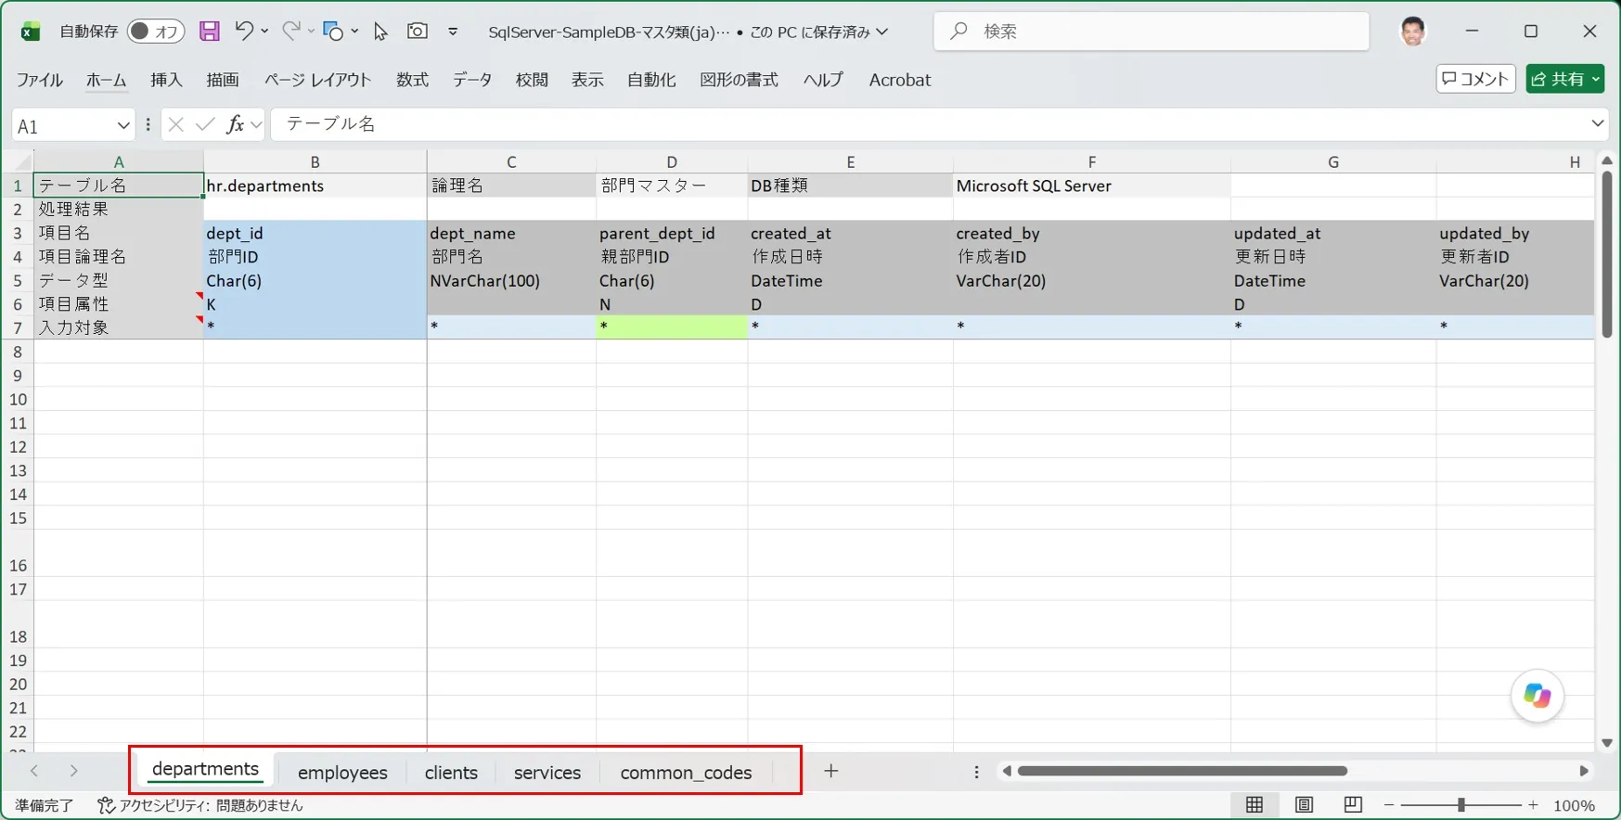
Task: Select the green highlighted cell D7
Action: click(672, 327)
